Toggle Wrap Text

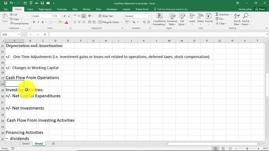105,16
